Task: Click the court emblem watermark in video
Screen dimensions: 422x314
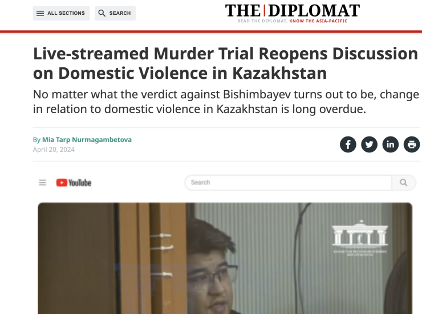Action: tap(360, 238)
